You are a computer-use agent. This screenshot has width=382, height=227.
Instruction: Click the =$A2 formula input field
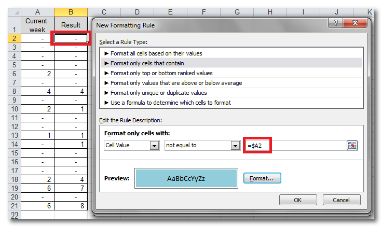click(x=293, y=146)
